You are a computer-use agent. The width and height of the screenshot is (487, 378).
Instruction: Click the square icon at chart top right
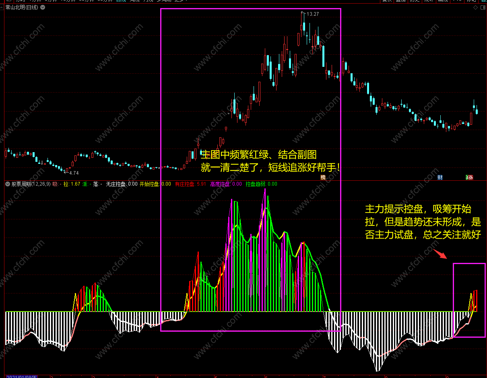[483, 7]
